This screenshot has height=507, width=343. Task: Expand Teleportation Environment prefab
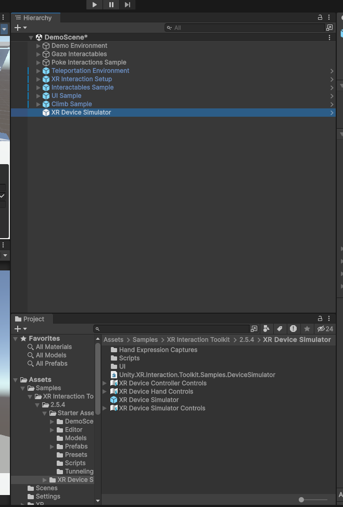click(39, 71)
